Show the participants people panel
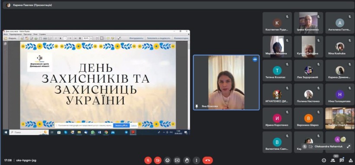 point(333,160)
